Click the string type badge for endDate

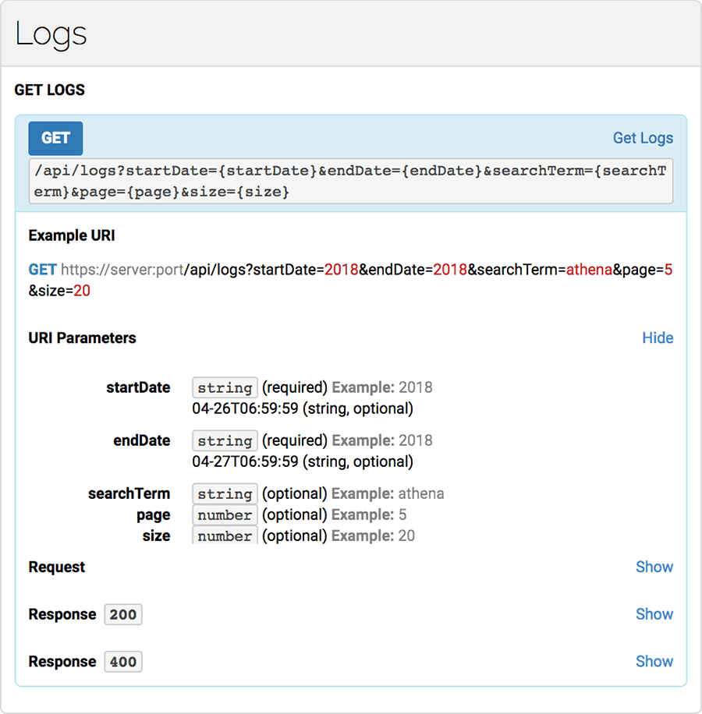coord(225,440)
